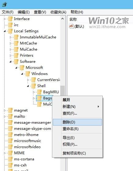133x171 pixels.
Task: Open the 新建(N) submenu
Action: coord(77,107)
